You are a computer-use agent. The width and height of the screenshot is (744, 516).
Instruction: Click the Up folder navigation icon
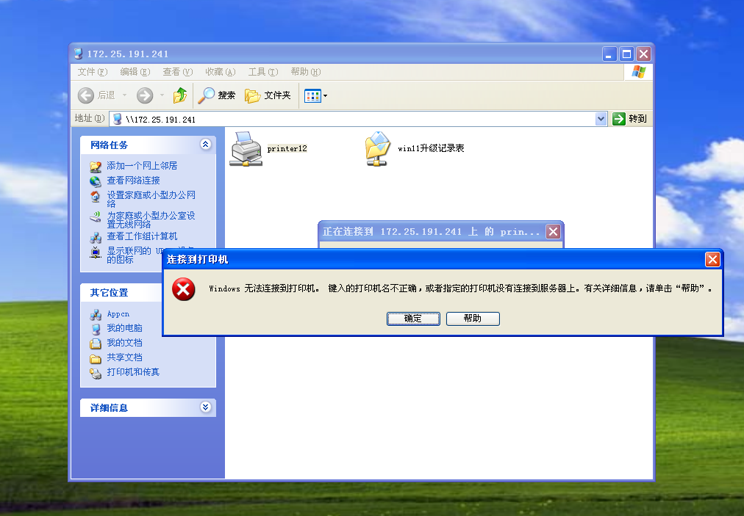pos(179,95)
